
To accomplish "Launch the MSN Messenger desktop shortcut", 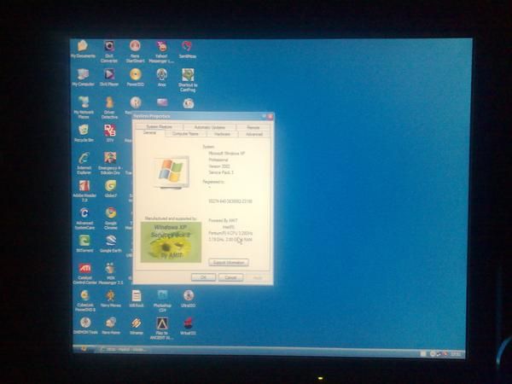I will 110,274.
